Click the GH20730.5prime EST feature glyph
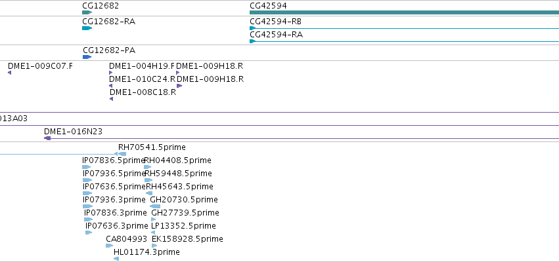This screenshot has height=262, width=559. coord(155,206)
